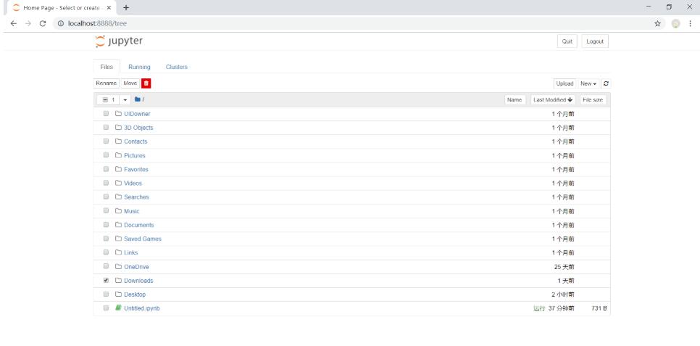Click the OneDrive folder icon
This screenshot has height=346, width=700.
pos(118,266)
